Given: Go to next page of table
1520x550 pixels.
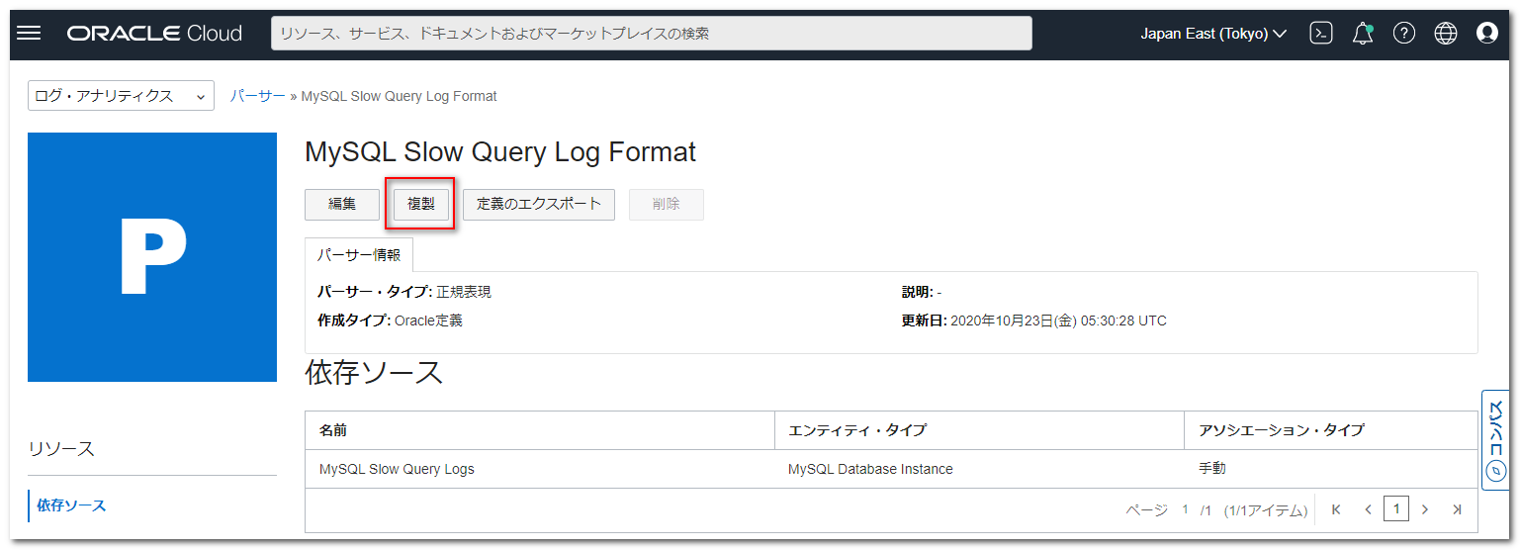Looking at the screenshot, I should [x=1425, y=509].
